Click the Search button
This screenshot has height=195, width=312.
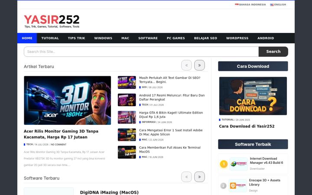point(273,52)
